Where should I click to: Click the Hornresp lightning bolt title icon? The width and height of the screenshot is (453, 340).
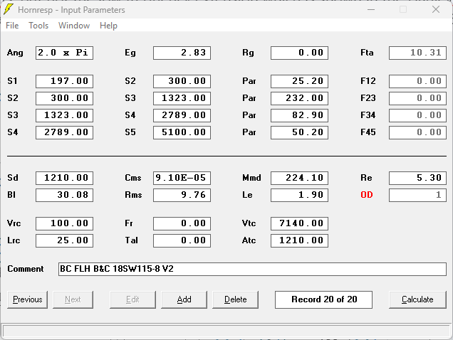(x=9, y=9)
